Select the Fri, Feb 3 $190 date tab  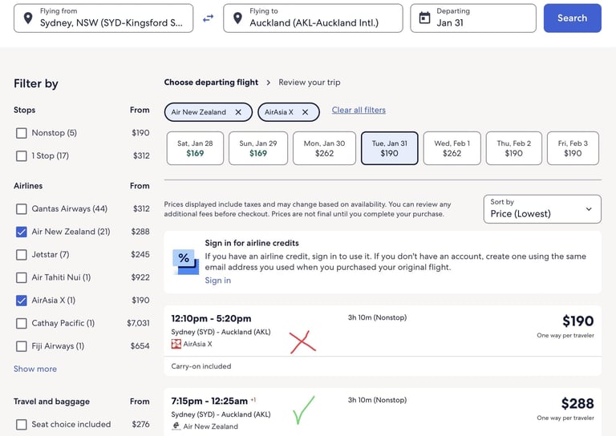573,148
